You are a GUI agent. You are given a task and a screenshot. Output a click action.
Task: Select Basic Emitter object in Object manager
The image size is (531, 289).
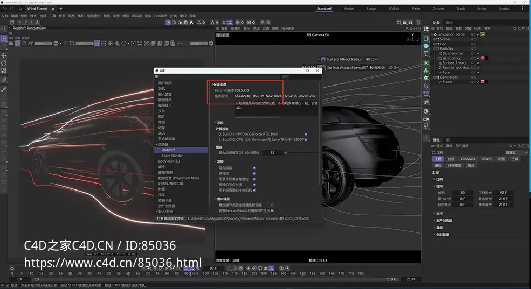452,53
